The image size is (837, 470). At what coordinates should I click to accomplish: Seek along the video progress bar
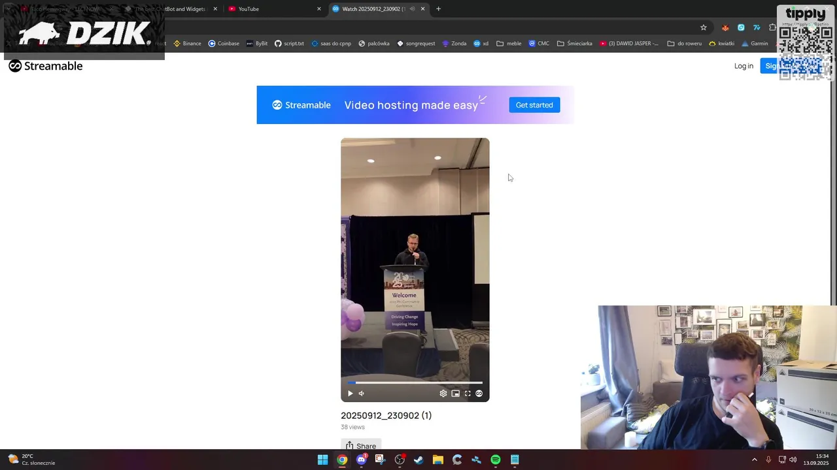click(415, 383)
